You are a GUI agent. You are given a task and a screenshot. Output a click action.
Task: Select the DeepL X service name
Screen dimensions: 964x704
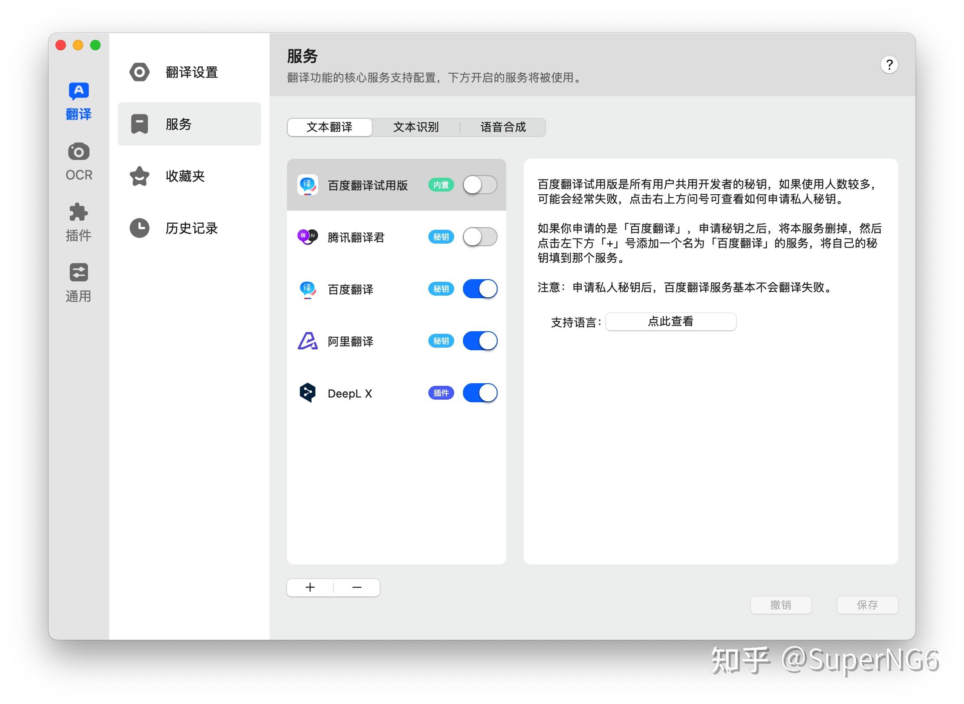(350, 394)
